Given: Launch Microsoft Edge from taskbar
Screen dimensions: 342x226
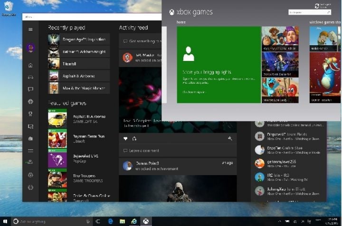Looking at the screenshot, I should (111, 221).
